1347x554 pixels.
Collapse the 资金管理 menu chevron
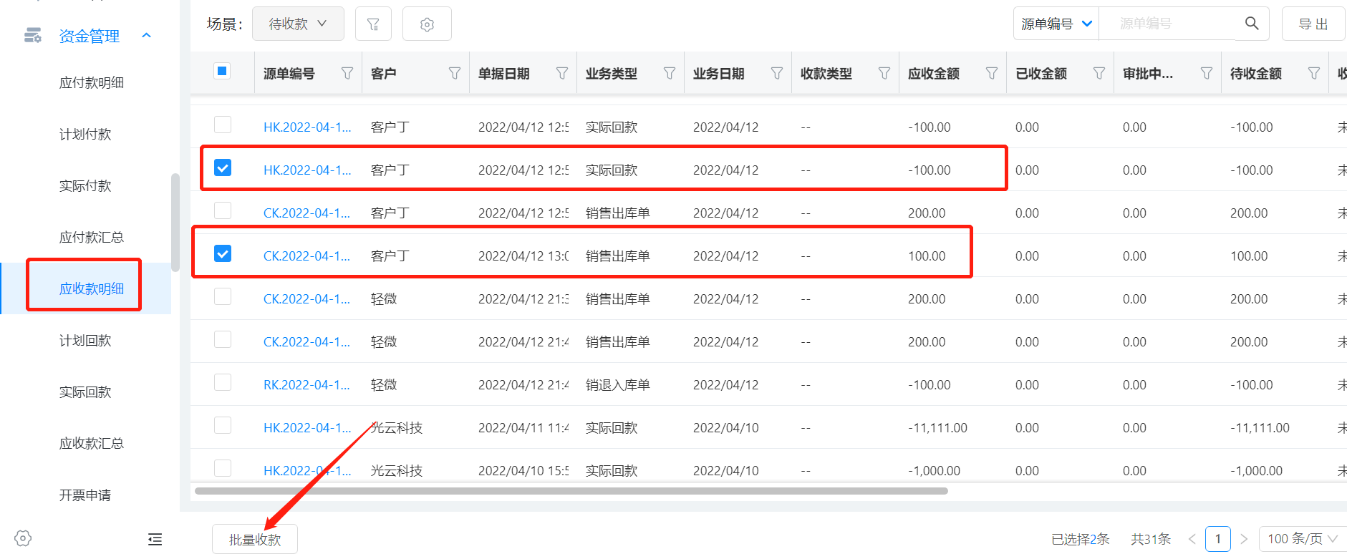(x=147, y=36)
